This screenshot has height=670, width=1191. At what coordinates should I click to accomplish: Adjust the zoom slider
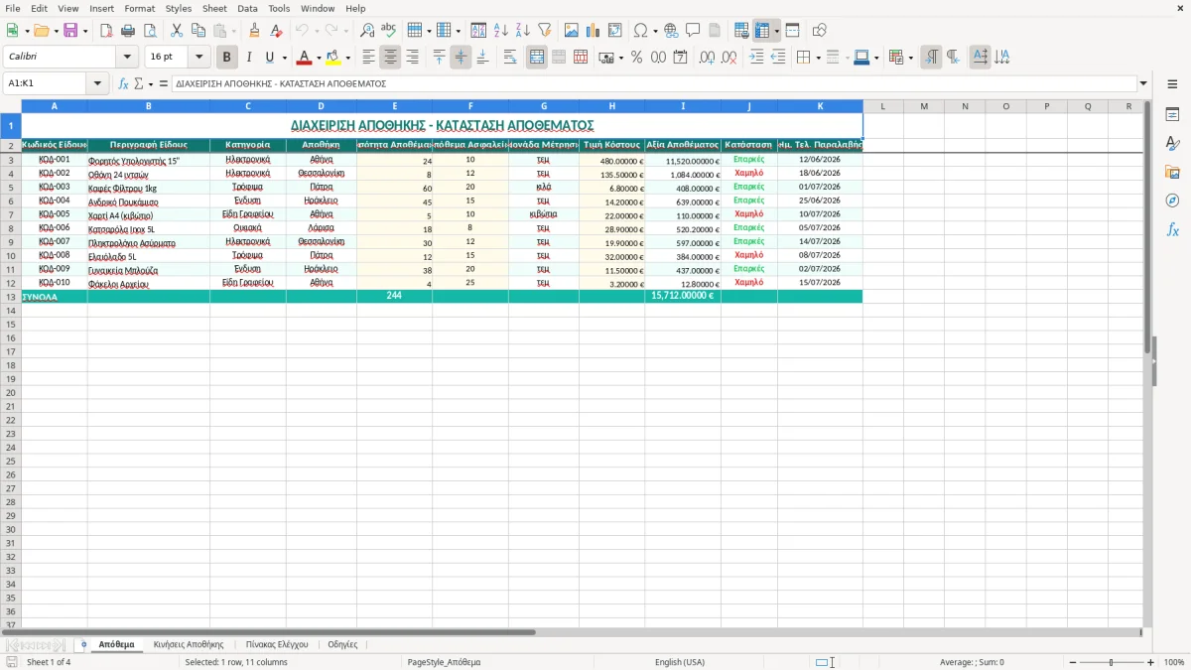[x=1110, y=662]
